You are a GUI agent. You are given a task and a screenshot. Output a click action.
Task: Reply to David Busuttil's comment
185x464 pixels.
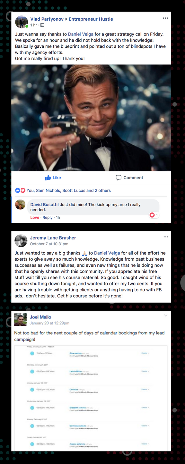pyautogui.click(x=48, y=217)
